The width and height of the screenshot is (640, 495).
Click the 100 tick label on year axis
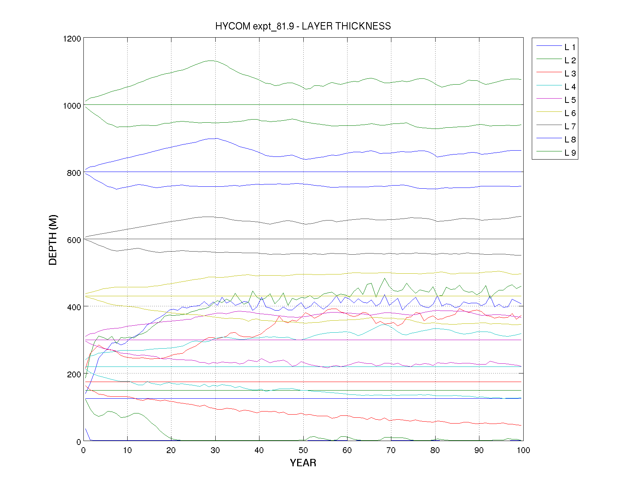coord(523,450)
